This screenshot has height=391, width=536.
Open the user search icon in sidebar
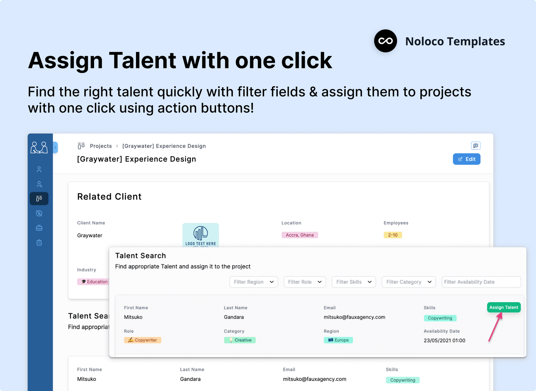coord(39,184)
